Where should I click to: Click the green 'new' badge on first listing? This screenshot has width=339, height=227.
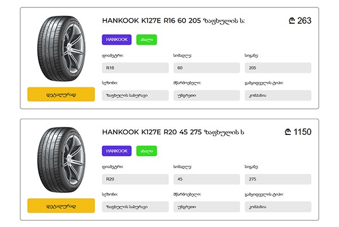[146, 40]
